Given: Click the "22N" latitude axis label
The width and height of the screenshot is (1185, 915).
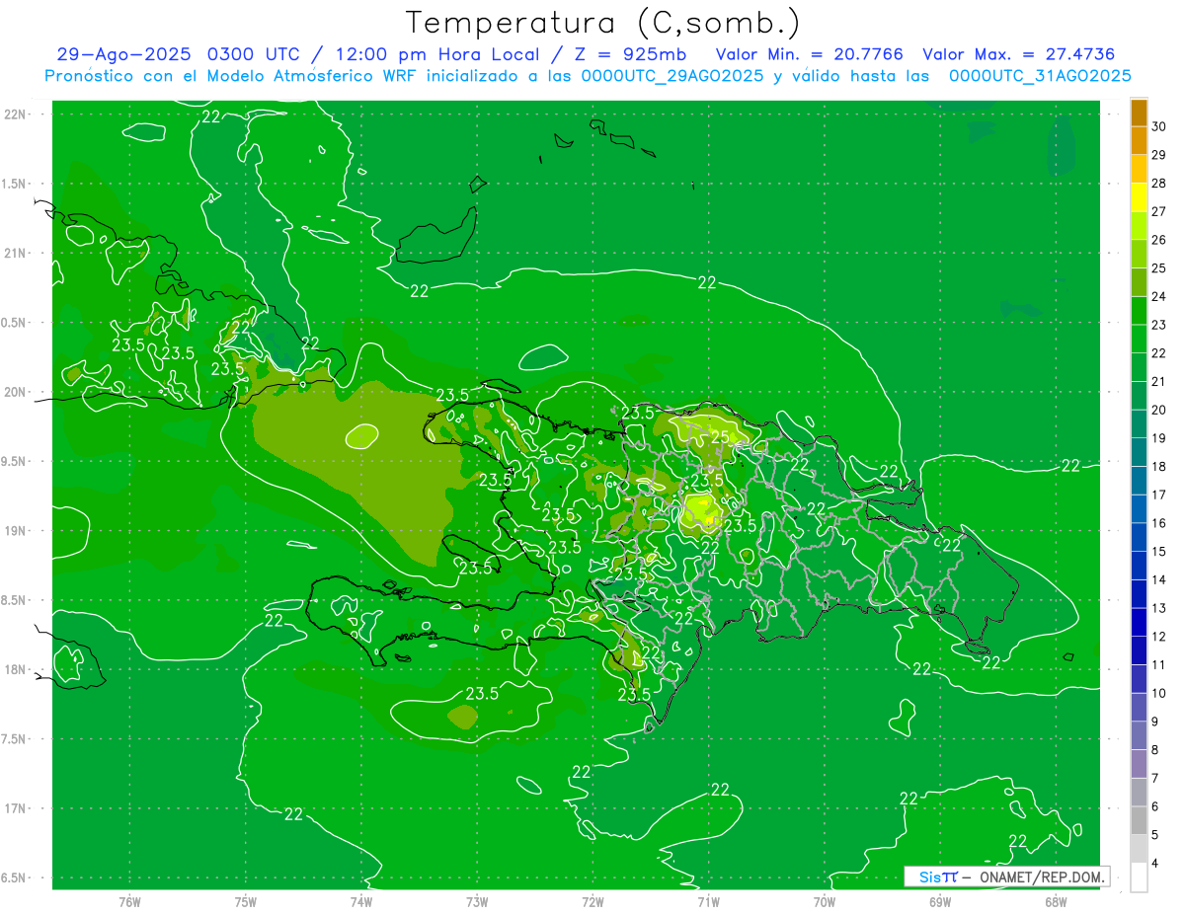Looking at the screenshot, I should 17,114.
